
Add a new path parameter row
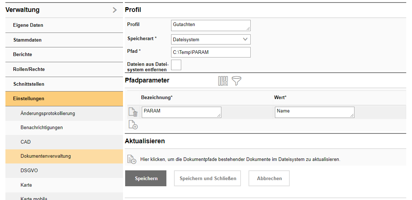point(133,125)
